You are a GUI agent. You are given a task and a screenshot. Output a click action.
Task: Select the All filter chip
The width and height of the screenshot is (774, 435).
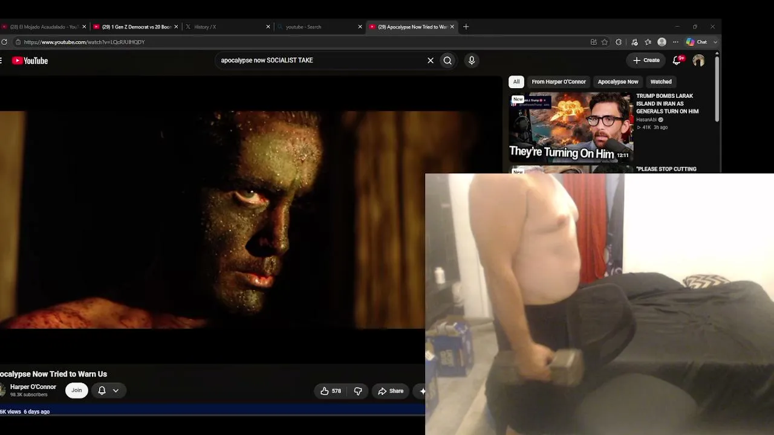(516, 82)
